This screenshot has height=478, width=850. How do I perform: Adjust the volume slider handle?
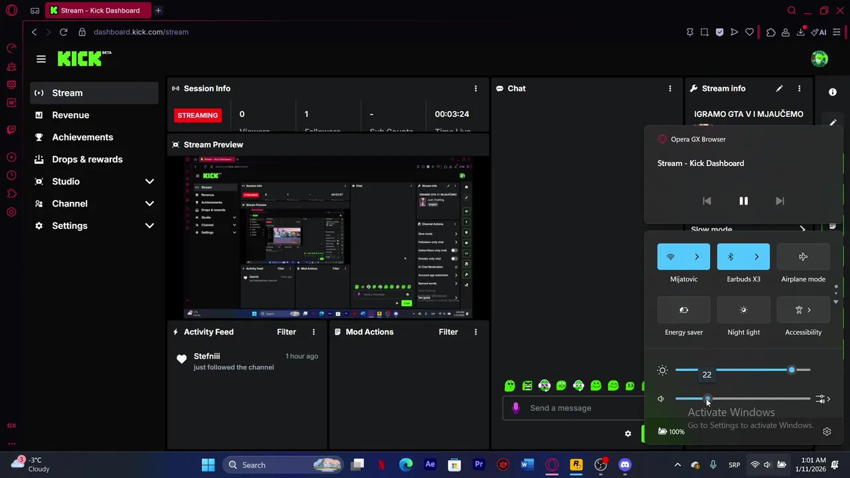(707, 399)
